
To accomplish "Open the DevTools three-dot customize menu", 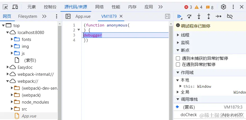I will coord(233,7).
